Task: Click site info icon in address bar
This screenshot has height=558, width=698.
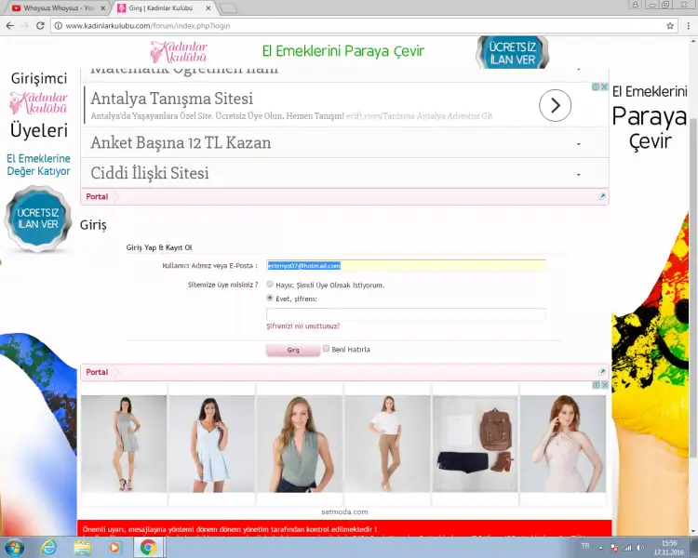Action: (59, 26)
